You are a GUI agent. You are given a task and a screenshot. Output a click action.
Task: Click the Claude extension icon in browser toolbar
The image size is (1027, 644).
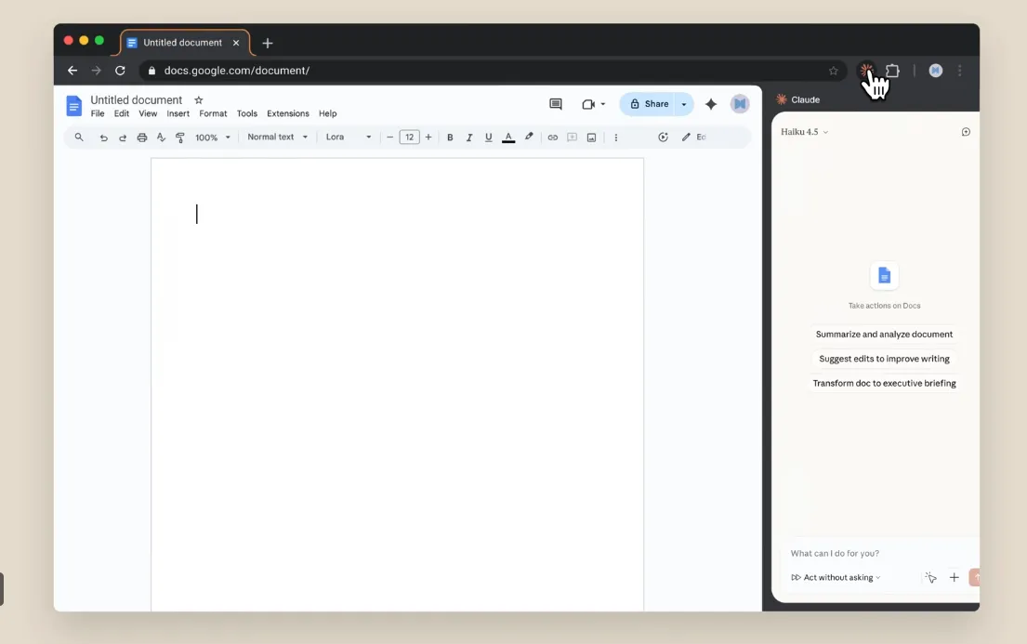[x=866, y=70]
